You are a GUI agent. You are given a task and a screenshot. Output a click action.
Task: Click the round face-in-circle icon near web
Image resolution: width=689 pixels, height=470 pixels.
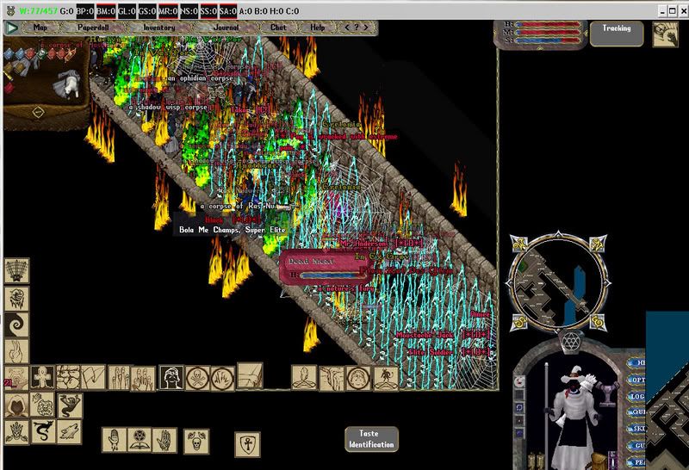tap(358, 377)
